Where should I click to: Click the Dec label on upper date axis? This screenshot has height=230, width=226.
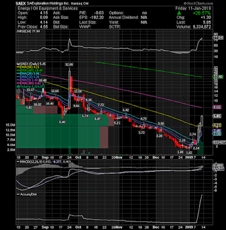[x=156, y=158]
